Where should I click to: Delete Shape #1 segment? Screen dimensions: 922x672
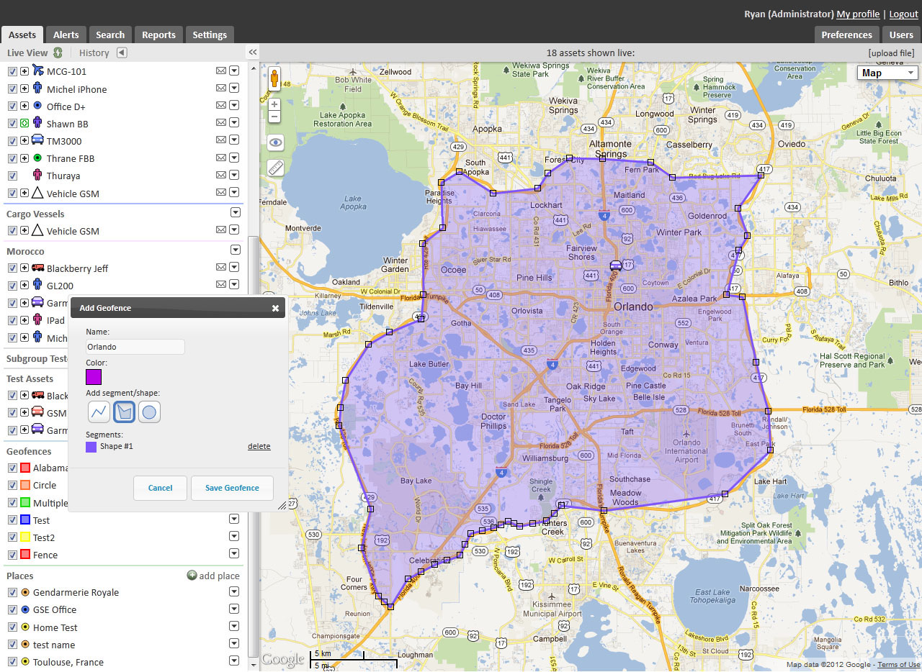tap(259, 446)
